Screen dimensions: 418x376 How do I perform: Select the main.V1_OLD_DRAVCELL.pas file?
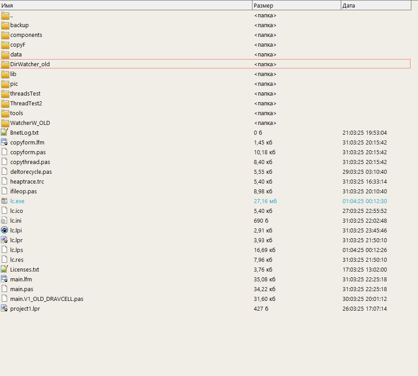coord(47,299)
